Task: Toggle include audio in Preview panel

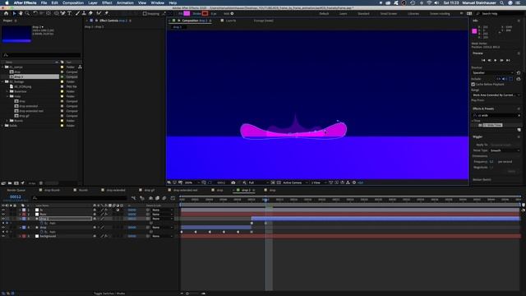Action: (x=505, y=79)
